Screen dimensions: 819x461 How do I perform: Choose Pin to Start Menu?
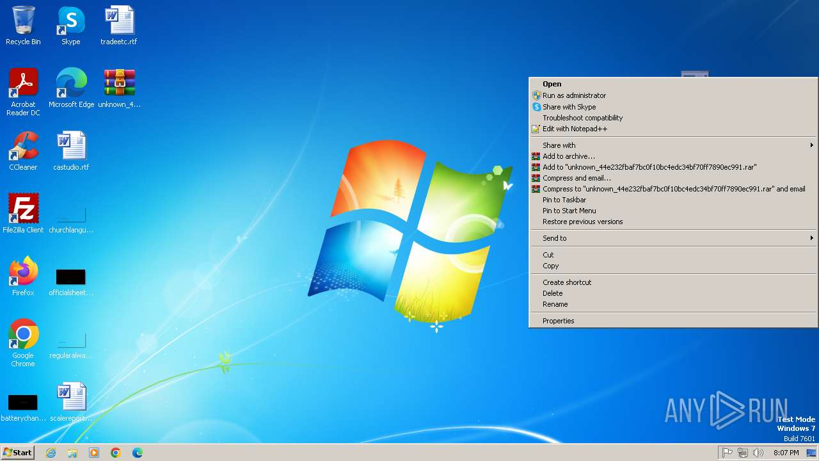(x=673, y=211)
